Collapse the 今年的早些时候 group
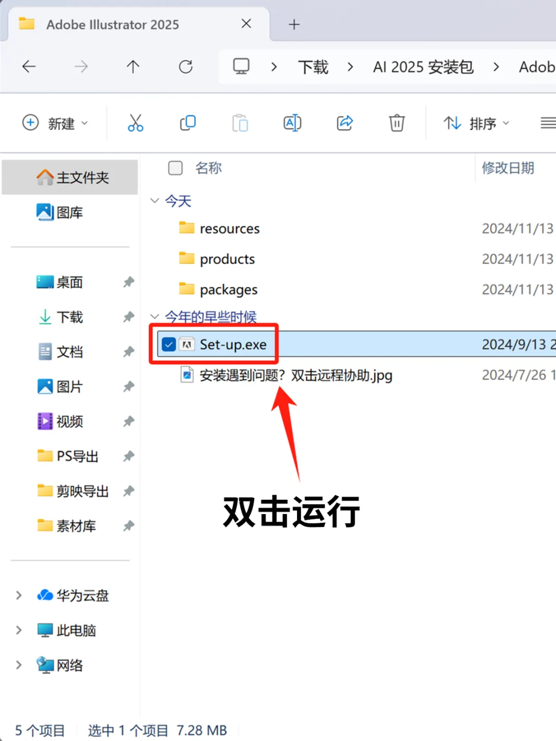Image resolution: width=556 pixels, height=741 pixels. (x=154, y=316)
